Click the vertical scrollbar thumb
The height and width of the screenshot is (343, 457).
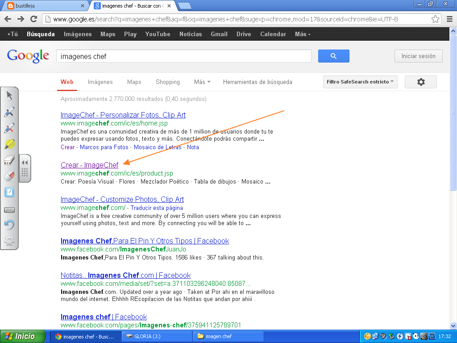tap(453, 113)
